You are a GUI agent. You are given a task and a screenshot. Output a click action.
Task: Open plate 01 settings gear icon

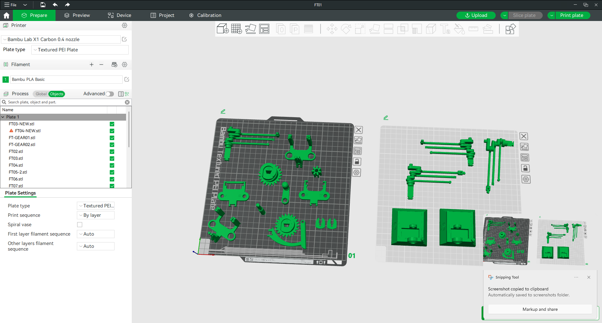(357, 172)
